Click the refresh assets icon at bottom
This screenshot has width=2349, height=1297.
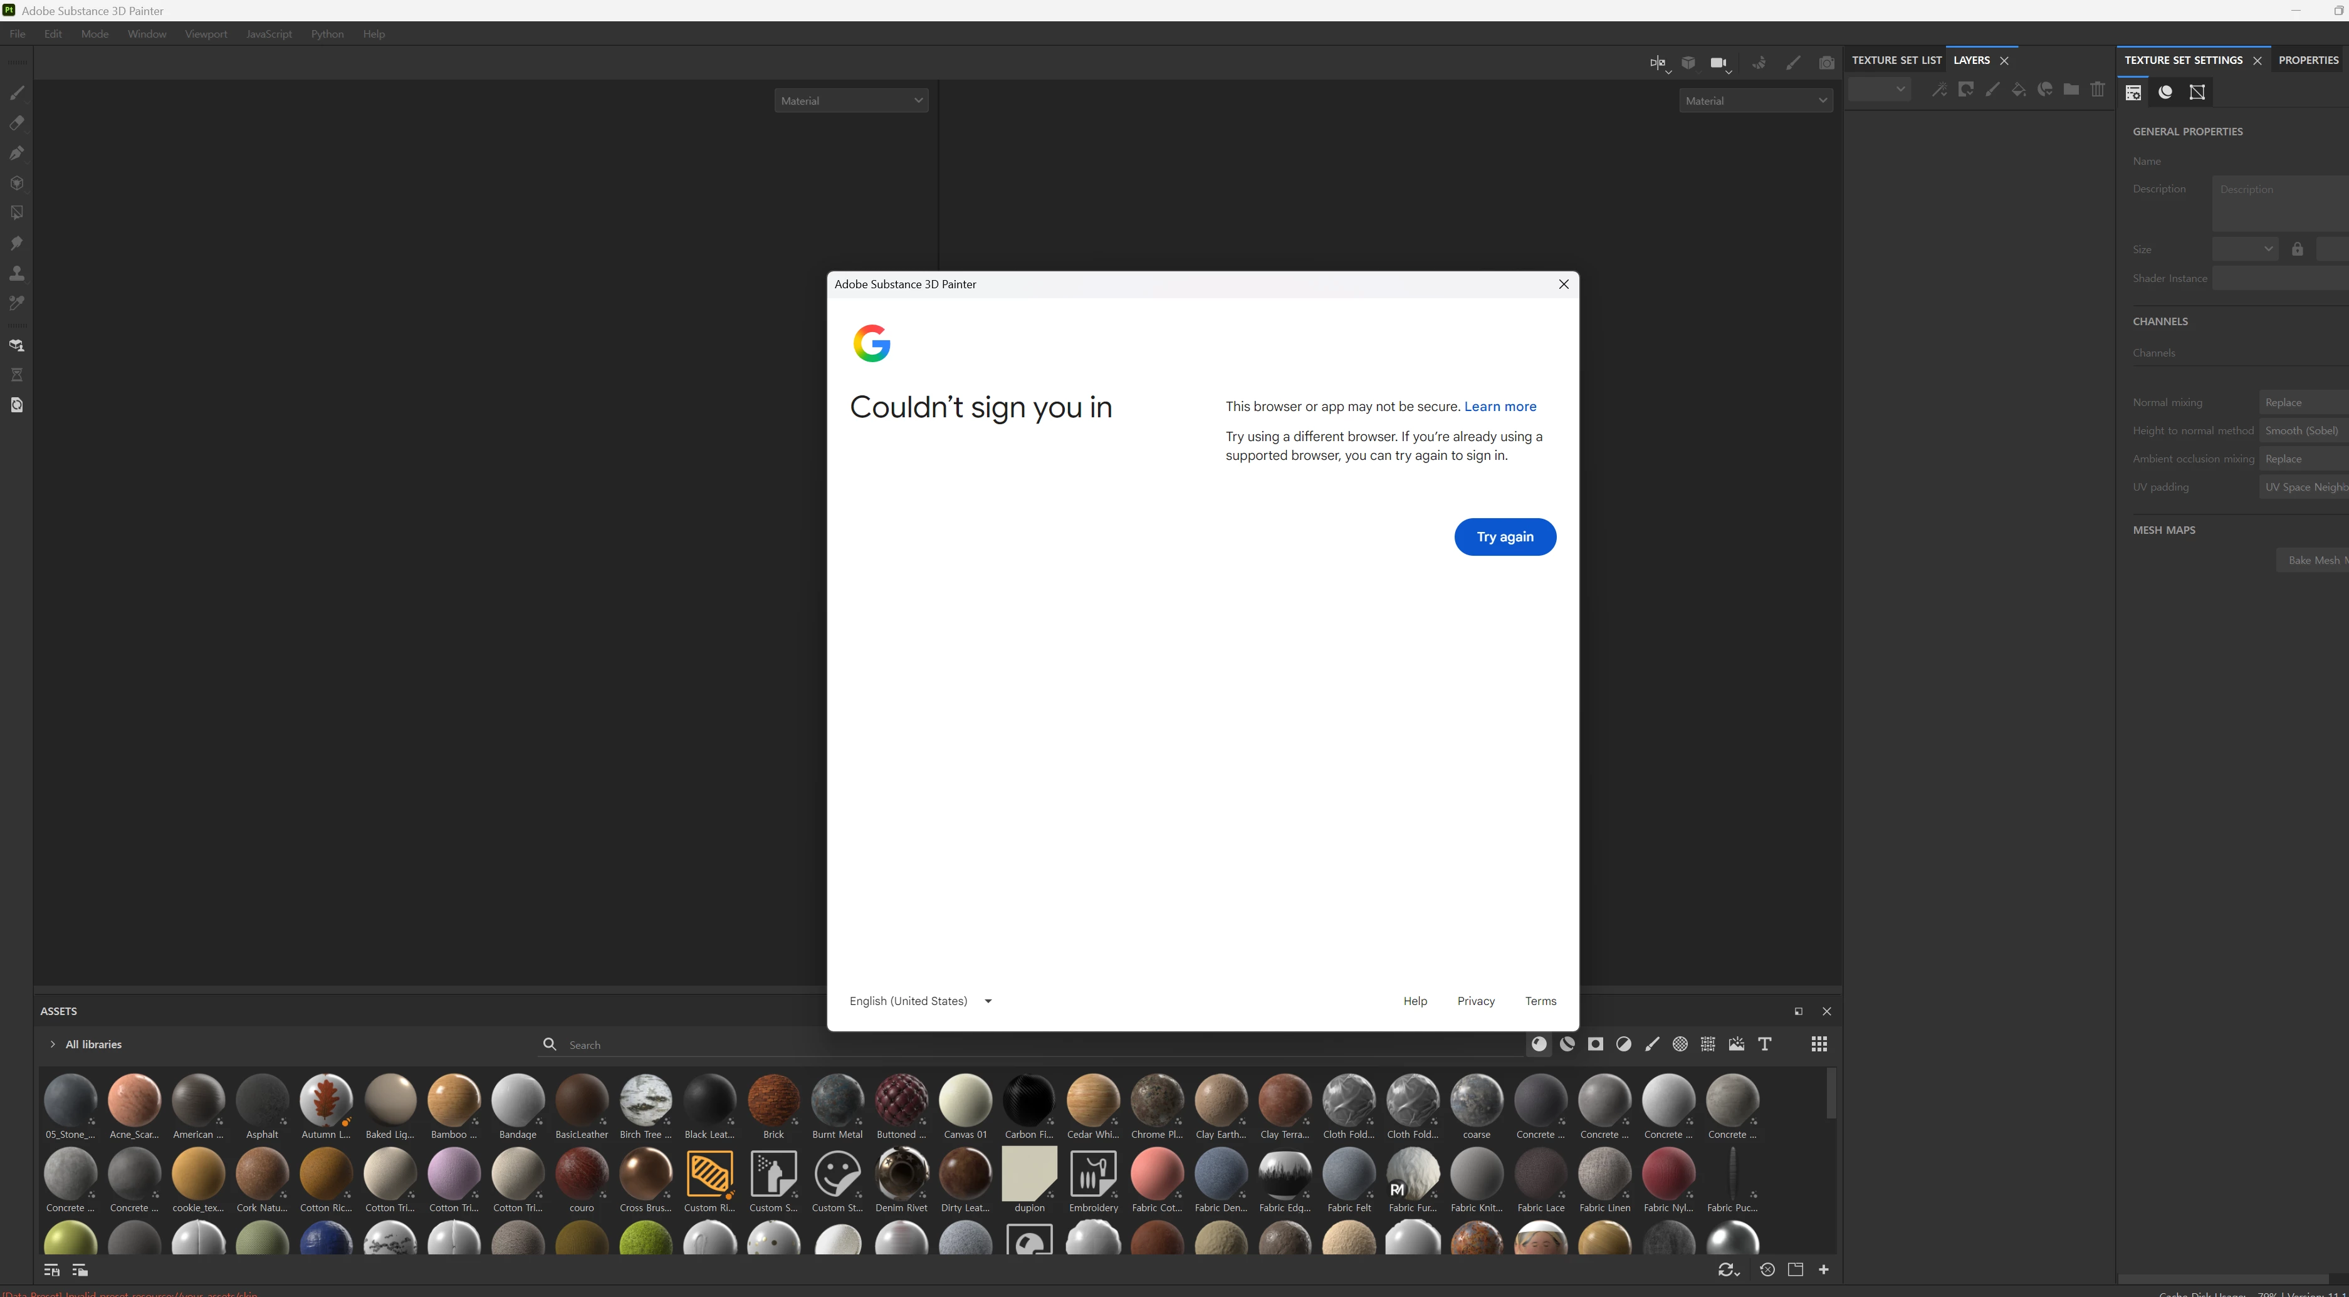point(1728,1269)
